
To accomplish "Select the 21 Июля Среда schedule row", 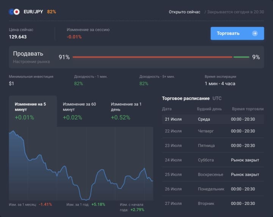I will tap(213, 119).
